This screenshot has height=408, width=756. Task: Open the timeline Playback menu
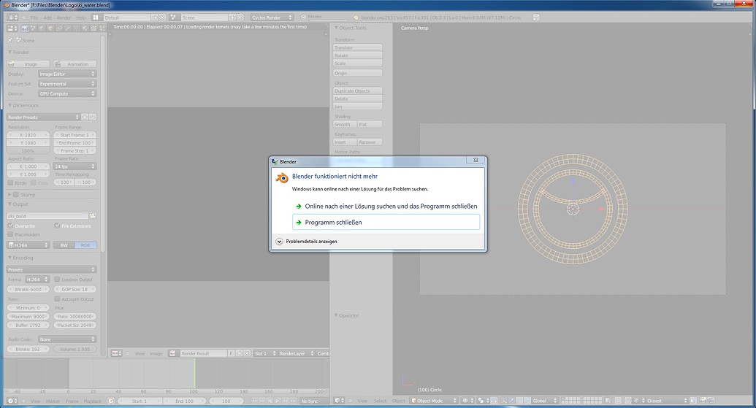pyautogui.click(x=93, y=401)
